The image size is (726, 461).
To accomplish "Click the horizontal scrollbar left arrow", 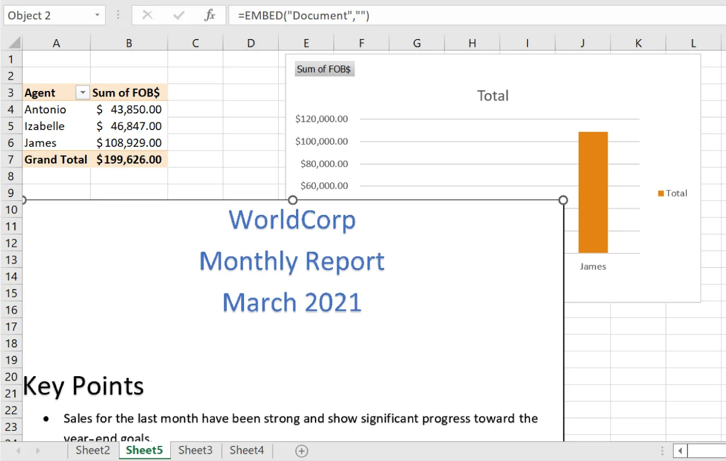I will click(680, 450).
